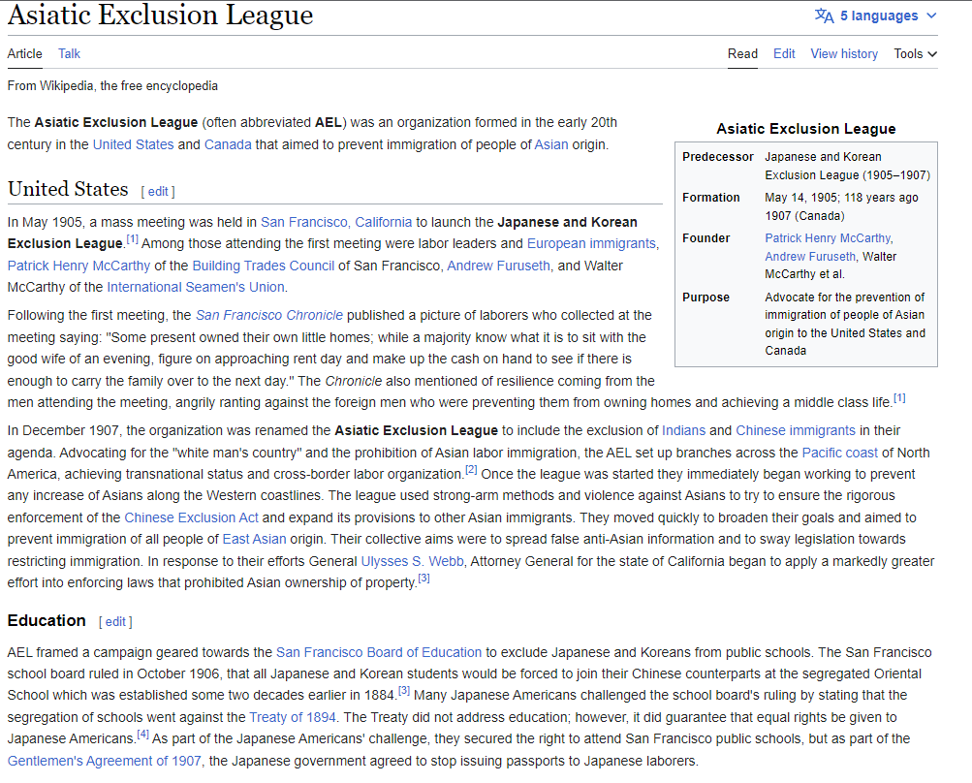Click the Formation label in infobox

[x=711, y=198]
